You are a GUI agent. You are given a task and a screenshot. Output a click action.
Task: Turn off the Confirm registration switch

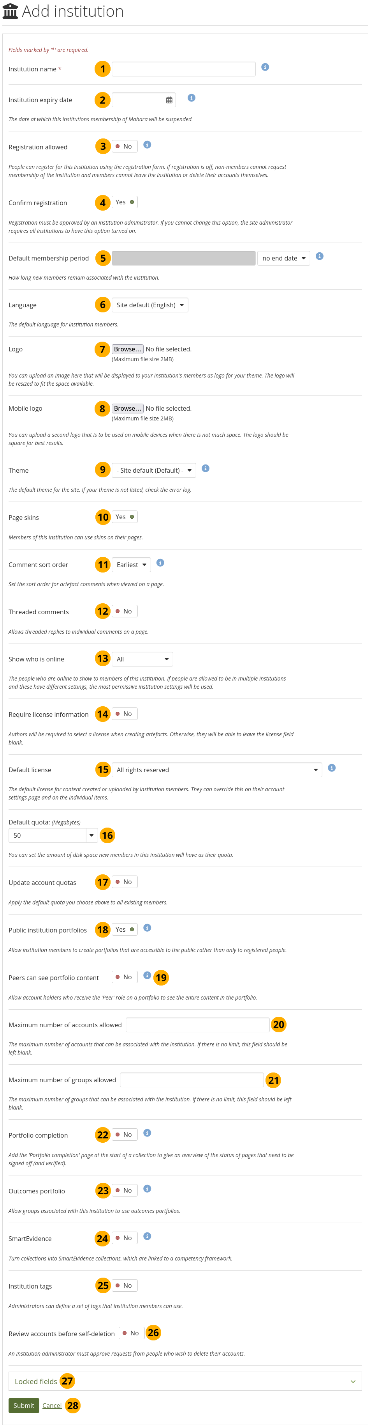(x=125, y=202)
